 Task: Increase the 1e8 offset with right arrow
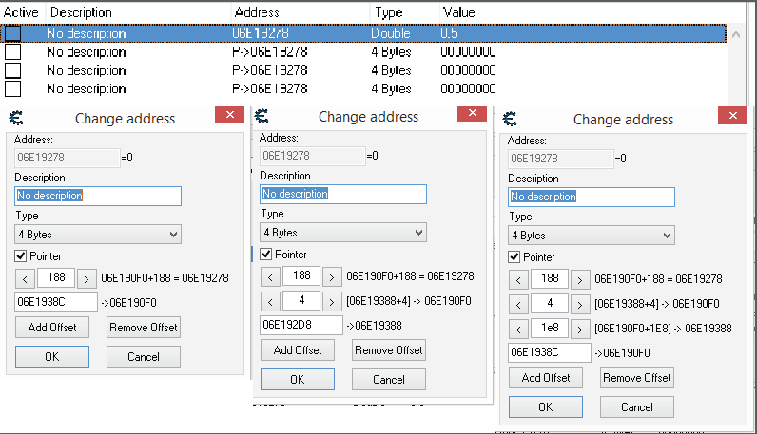pos(578,329)
